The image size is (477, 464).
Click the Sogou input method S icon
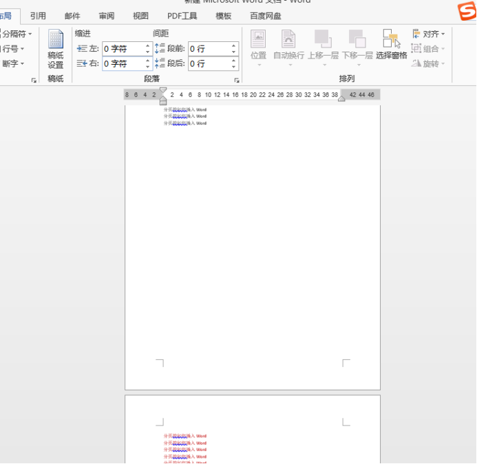coord(467,11)
